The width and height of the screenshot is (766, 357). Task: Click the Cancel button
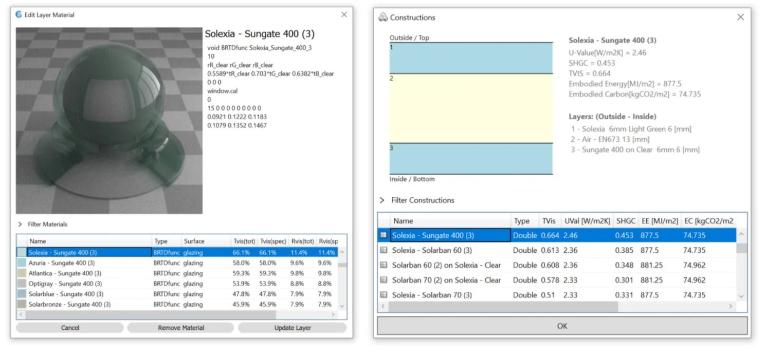(70, 328)
